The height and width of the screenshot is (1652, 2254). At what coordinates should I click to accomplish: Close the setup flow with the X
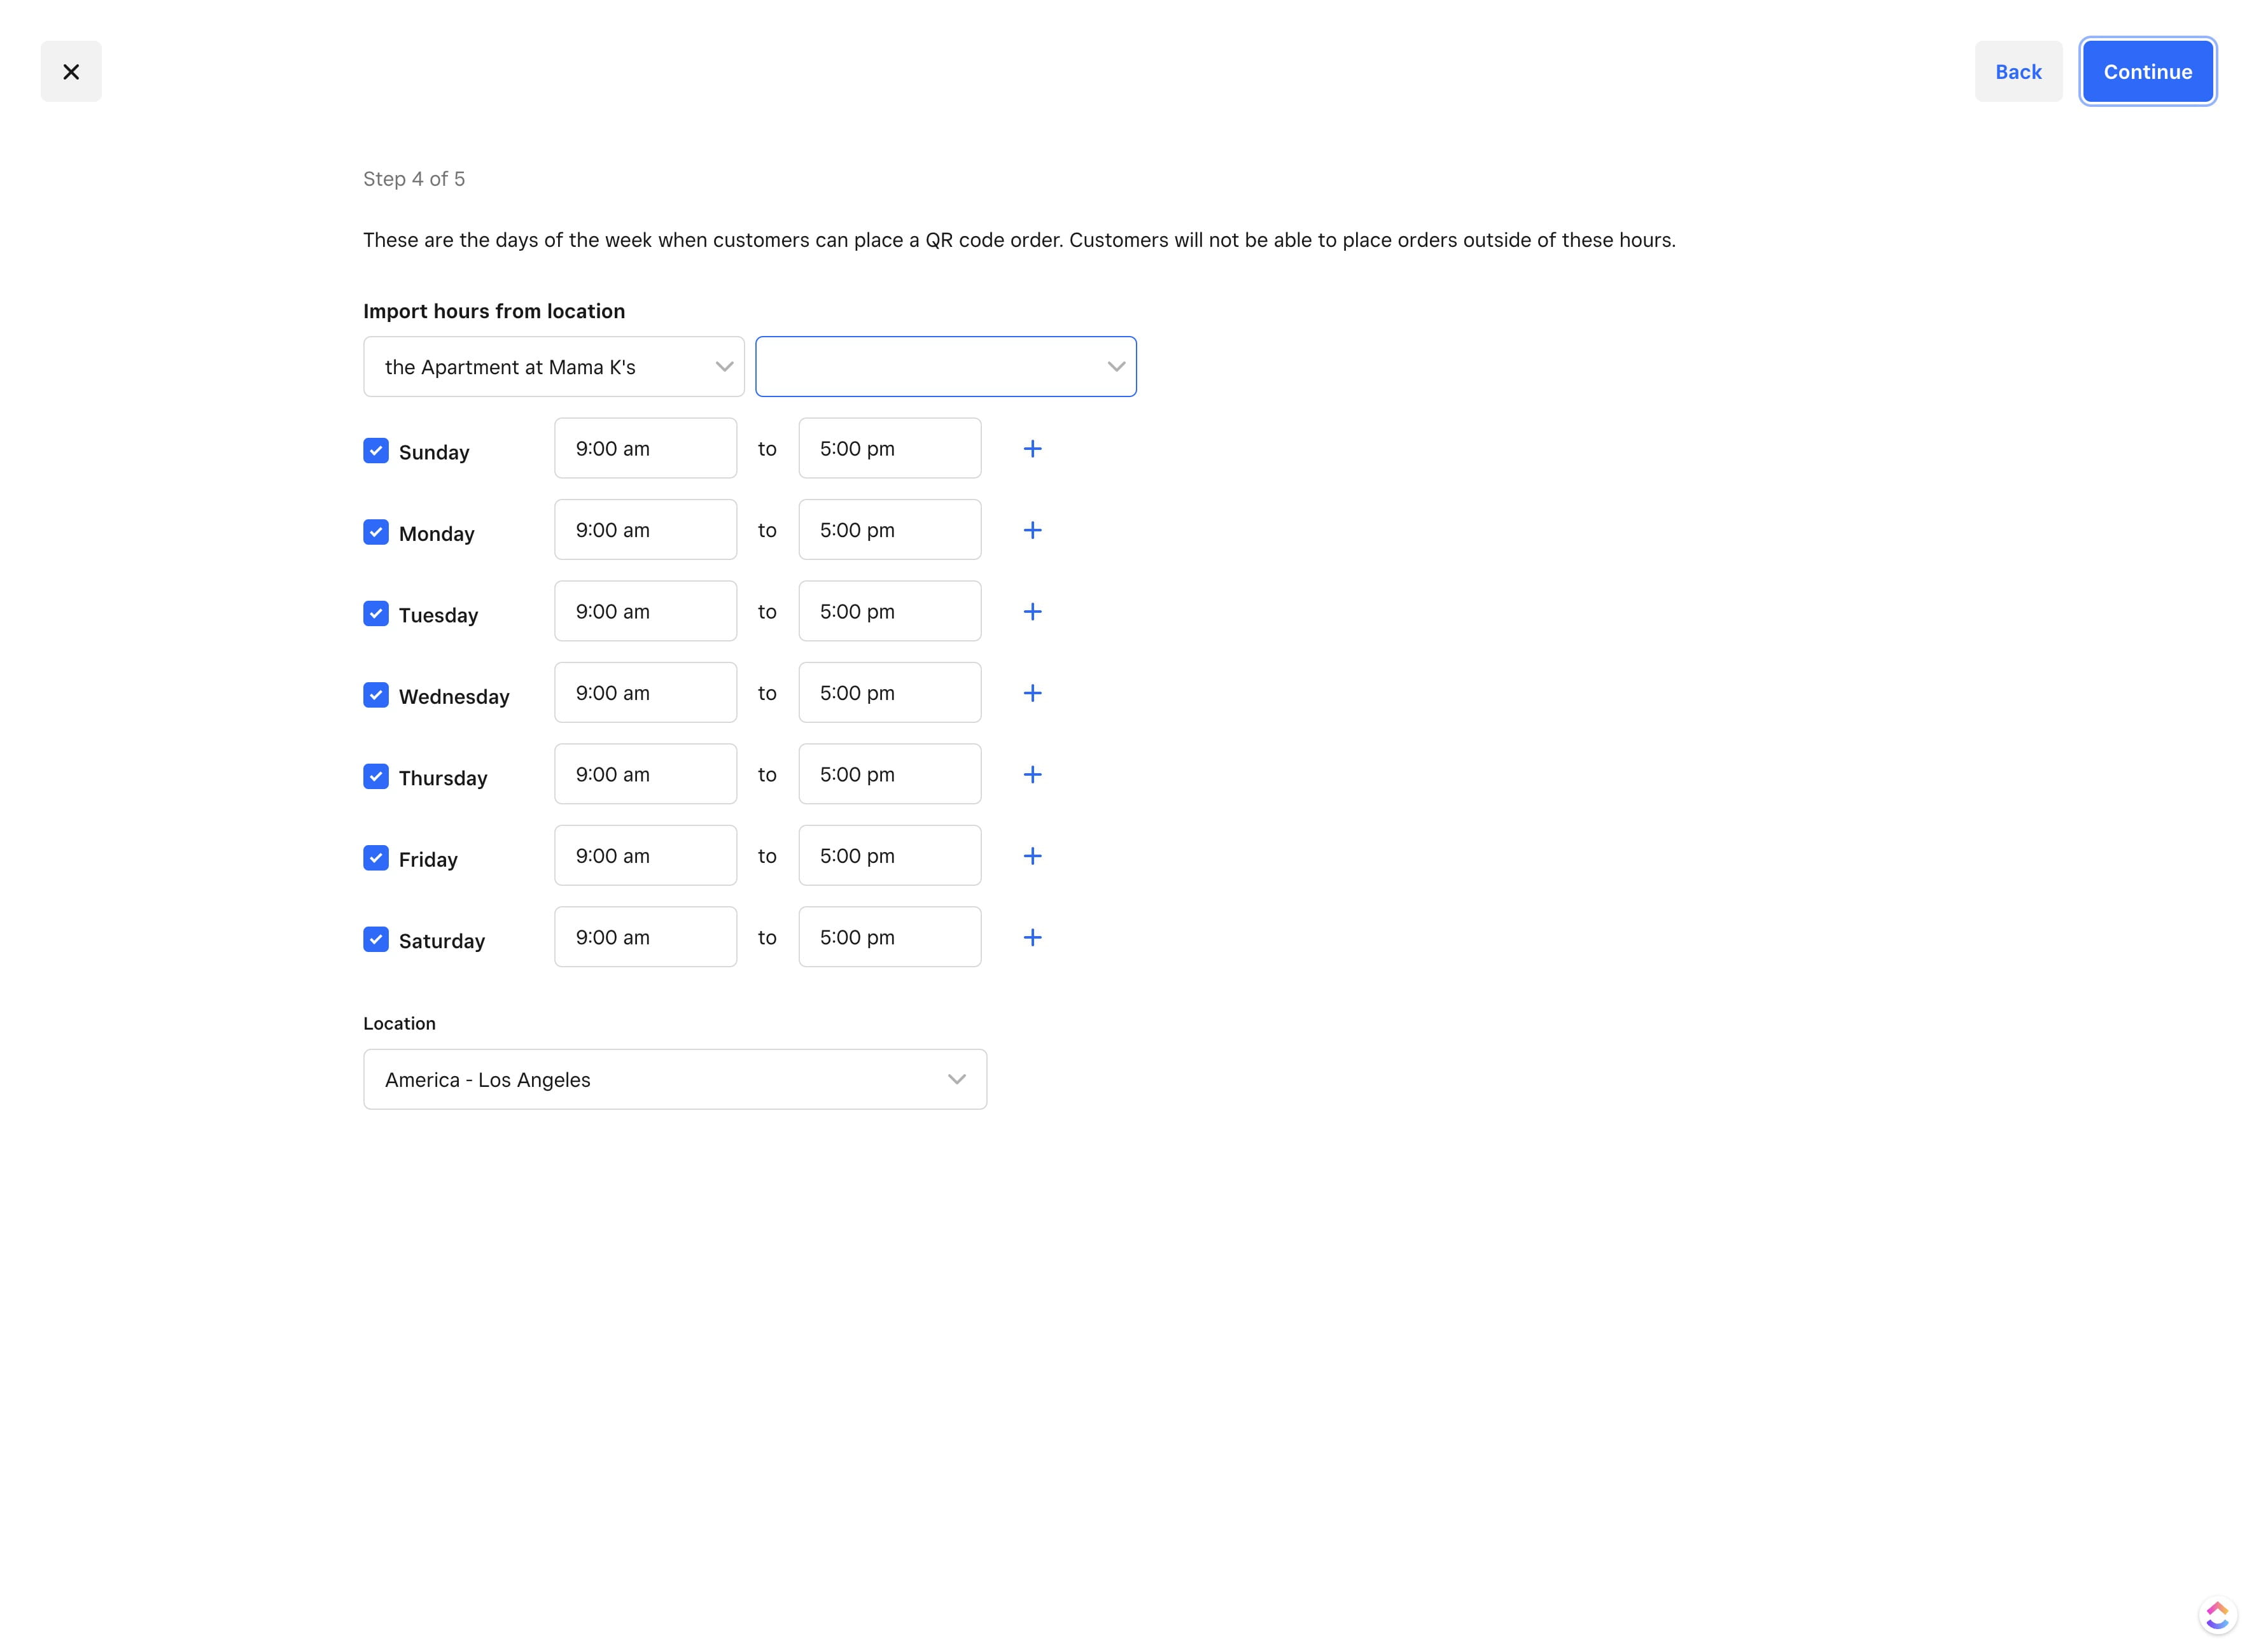point(71,71)
